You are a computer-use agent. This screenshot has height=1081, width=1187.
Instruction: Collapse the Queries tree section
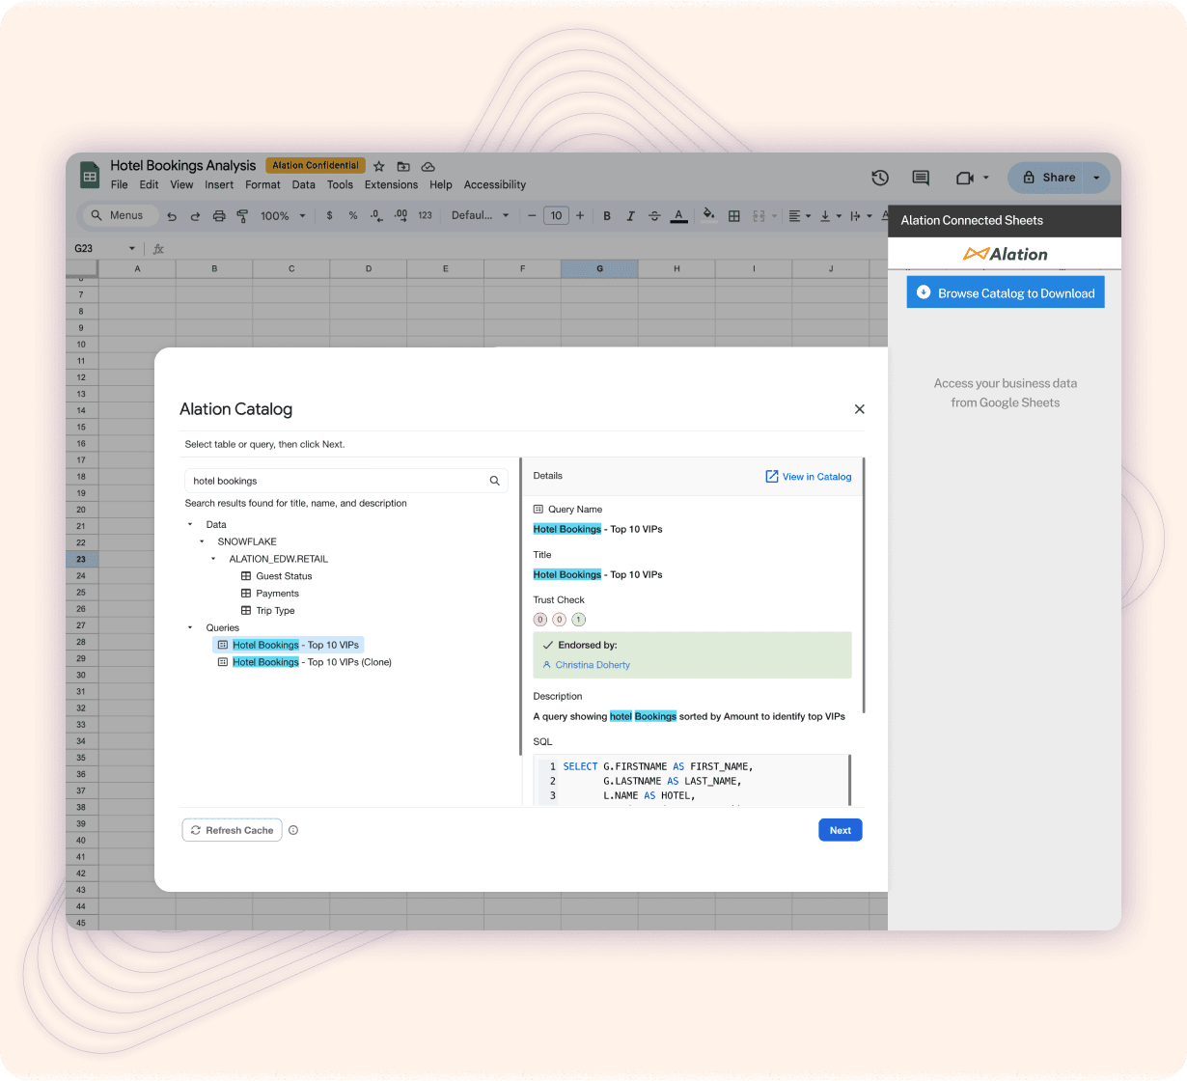[190, 627]
